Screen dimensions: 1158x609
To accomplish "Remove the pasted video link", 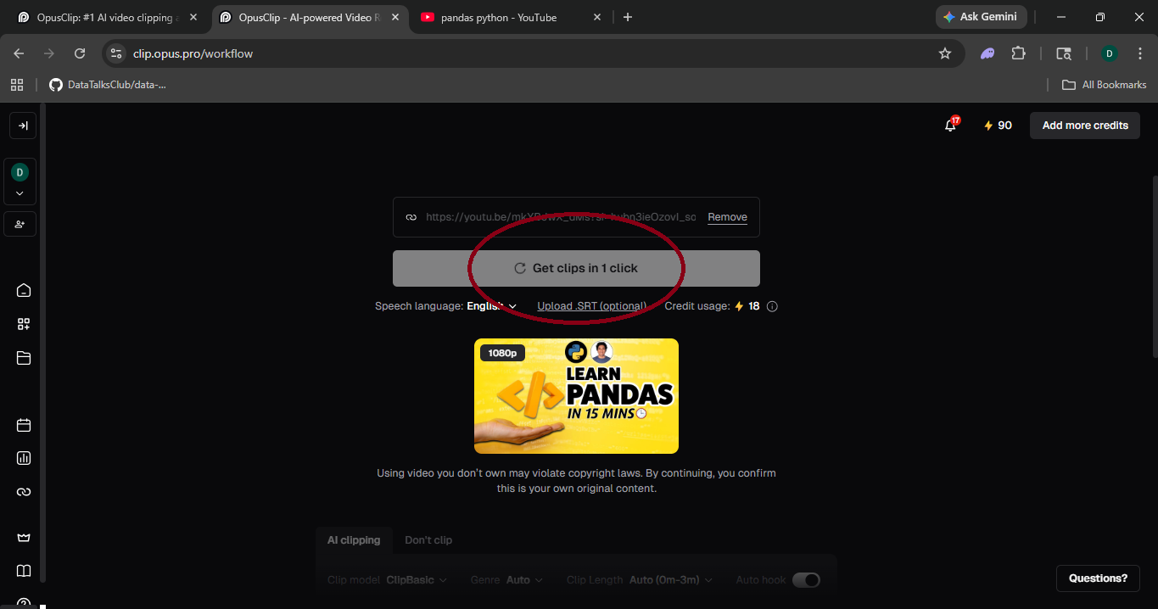I will point(727,217).
